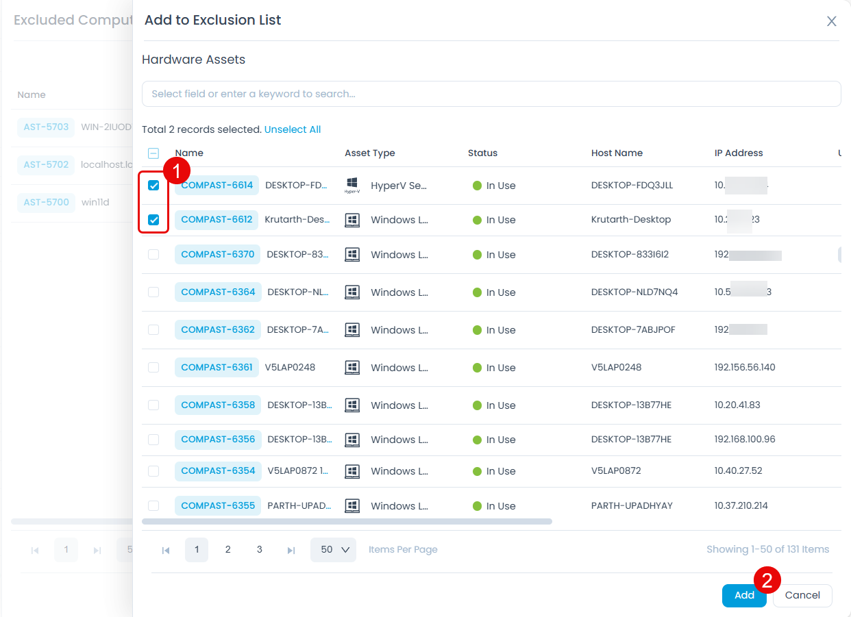
Task: Check the checkbox for COMPAST-6362
Action: tap(153, 329)
